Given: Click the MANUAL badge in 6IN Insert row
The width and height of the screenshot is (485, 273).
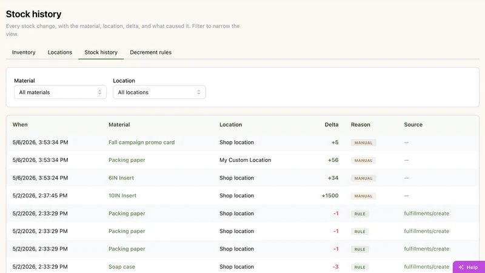Looking at the screenshot, I should click(363, 178).
